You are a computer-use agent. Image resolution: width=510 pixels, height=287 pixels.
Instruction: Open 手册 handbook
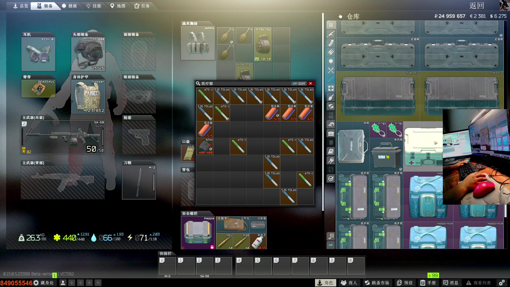(428, 283)
